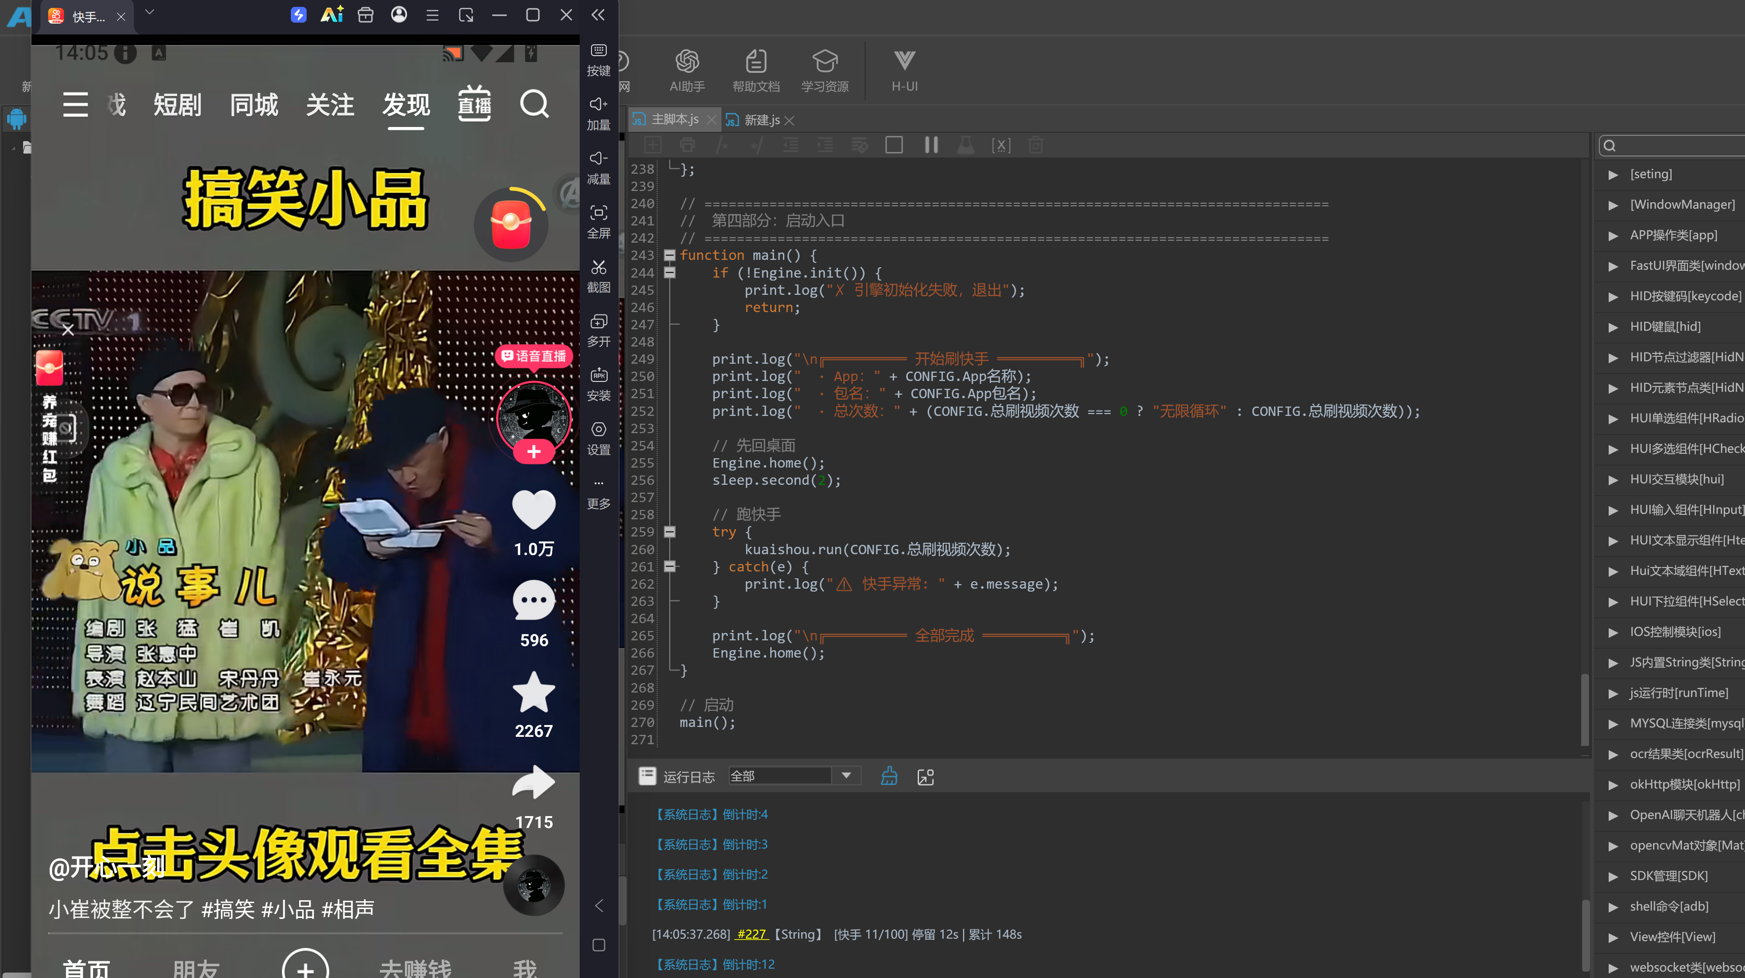Expand the HID键鼠[hid] node
The image size is (1745, 978).
point(1613,327)
